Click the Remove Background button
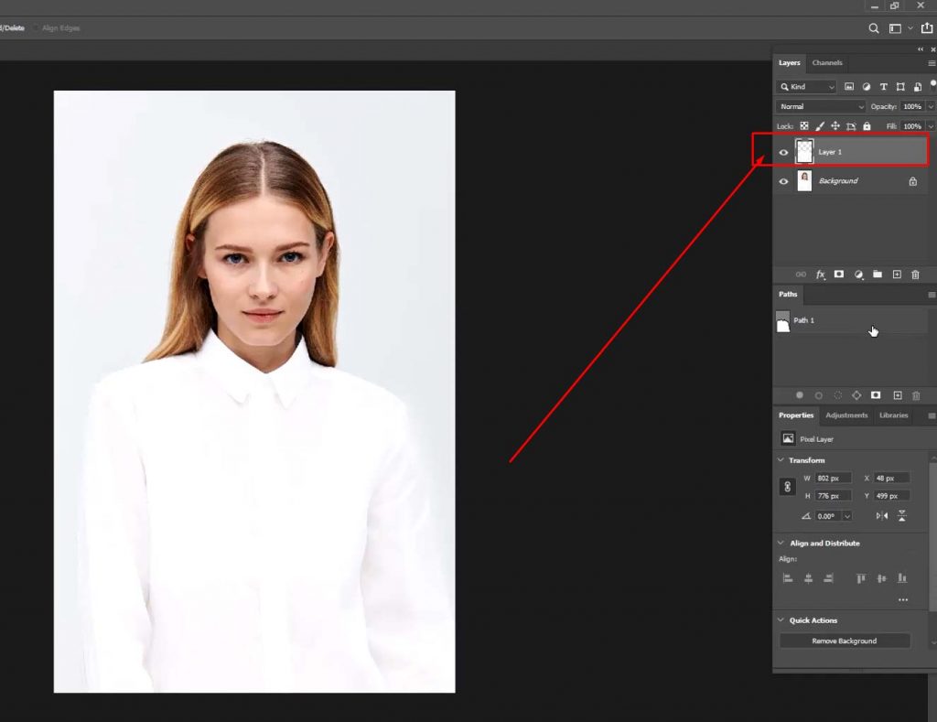The width and height of the screenshot is (937, 722). (844, 641)
